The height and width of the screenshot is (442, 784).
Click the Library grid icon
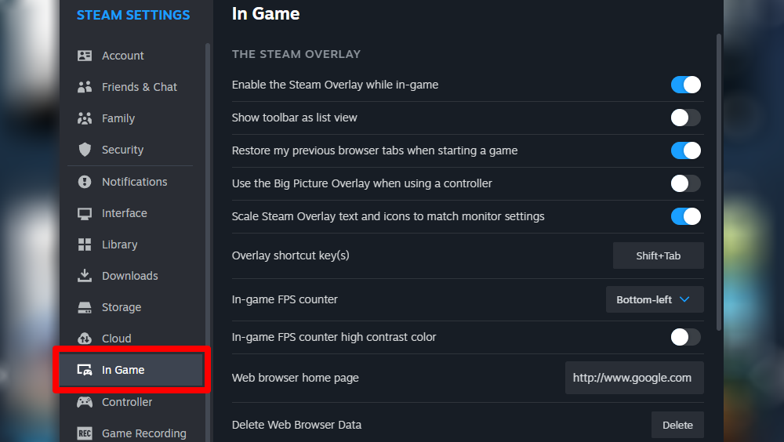[85, 245]
